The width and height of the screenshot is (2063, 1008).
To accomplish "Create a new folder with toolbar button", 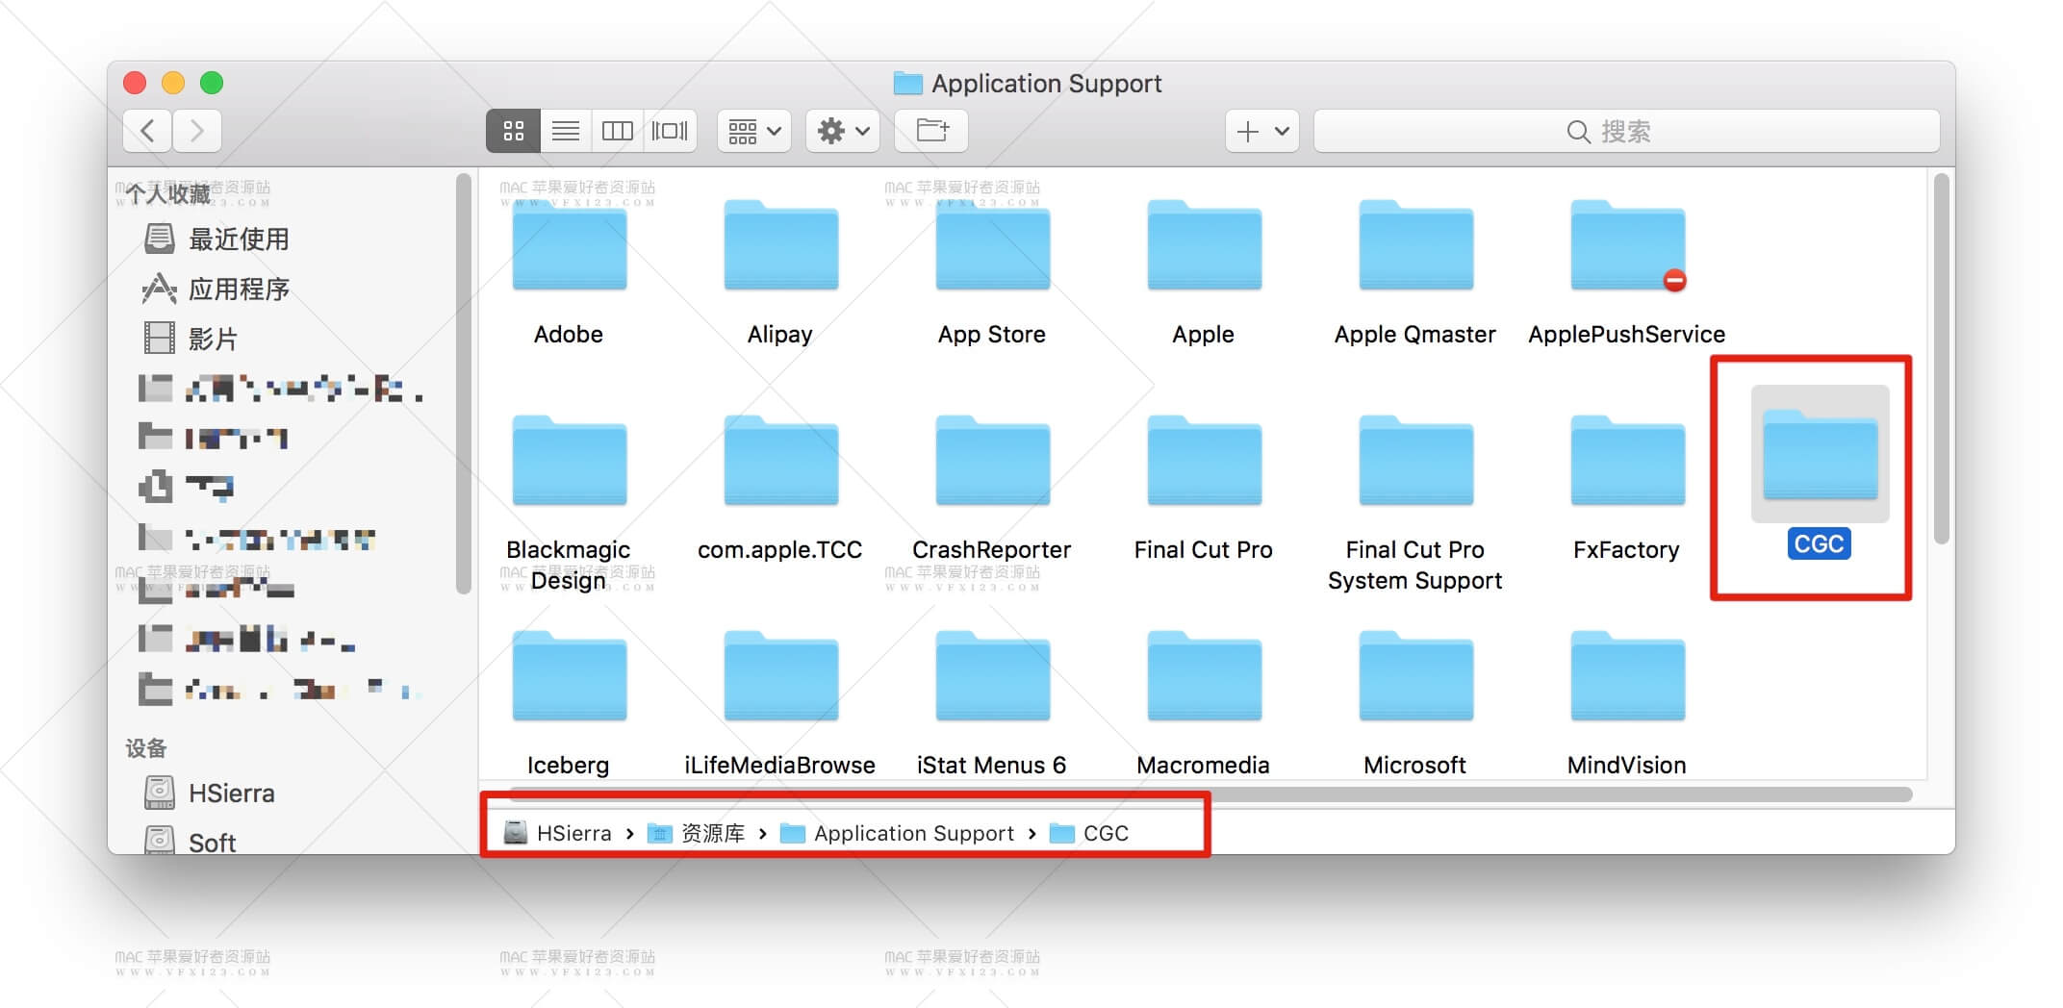I will [931, 131].
